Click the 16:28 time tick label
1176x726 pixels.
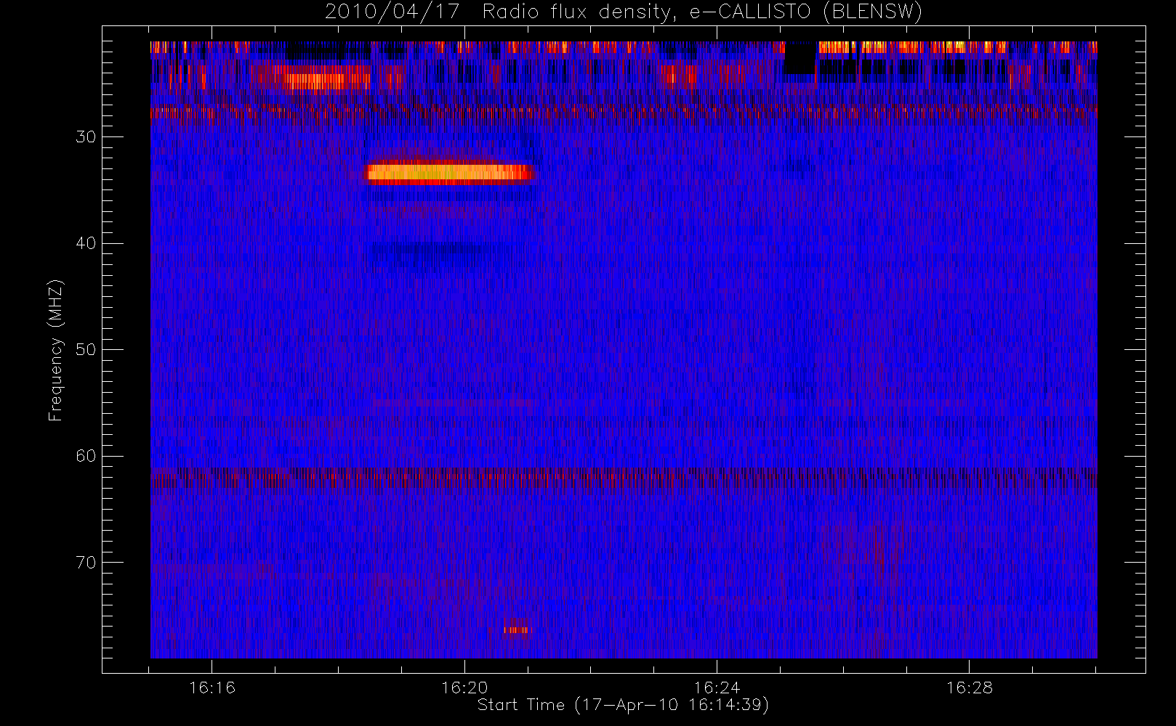(969, 688)
